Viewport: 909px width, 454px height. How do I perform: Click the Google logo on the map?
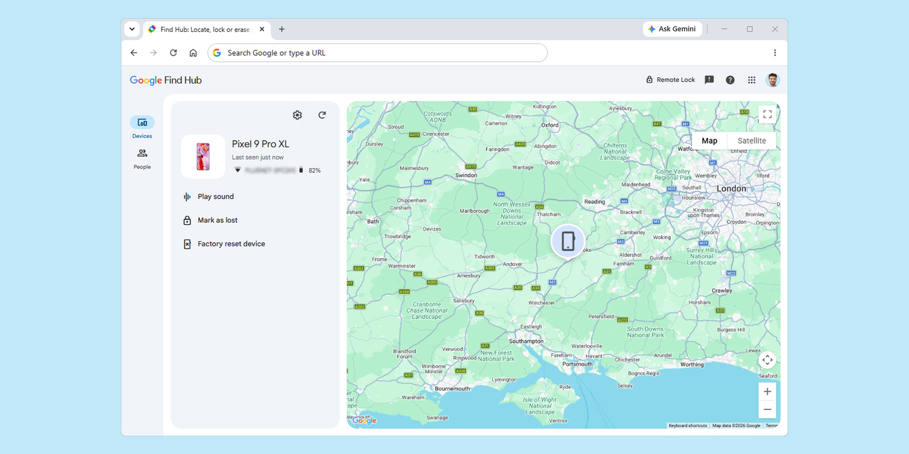pos(365,420)
